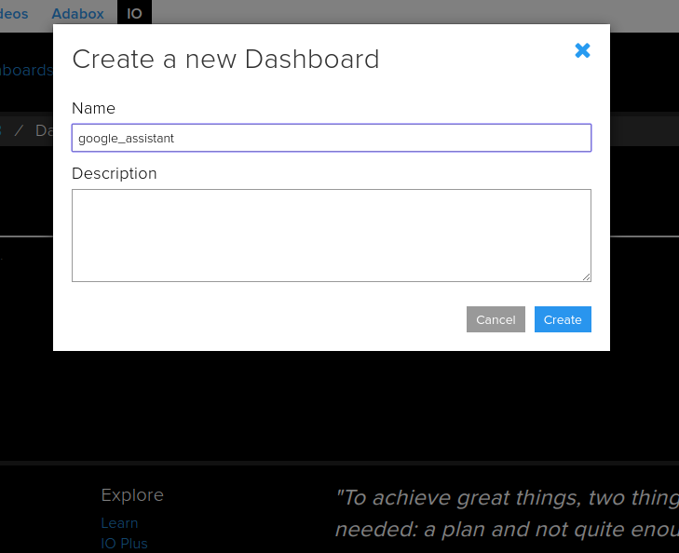Click the Name input field
The height and width of the screenshot is (553, 679).
(x=332, y=138)
